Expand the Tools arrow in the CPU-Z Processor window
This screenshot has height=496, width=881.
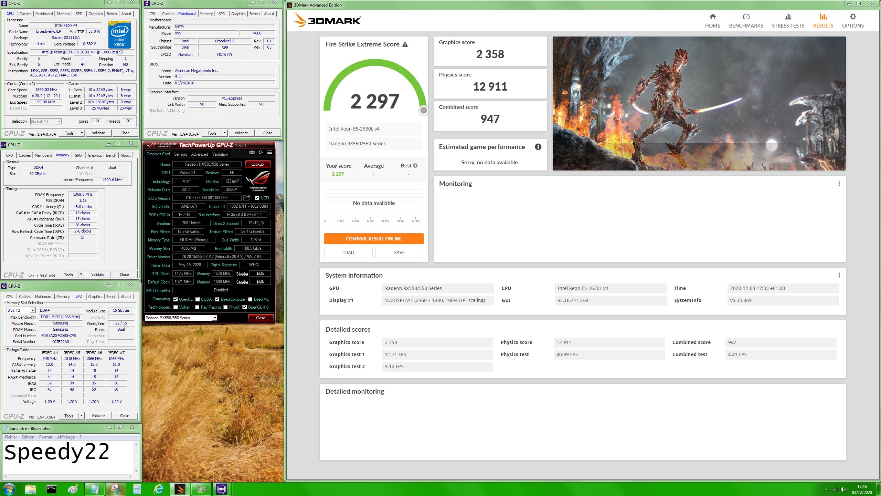click(82, 133)
